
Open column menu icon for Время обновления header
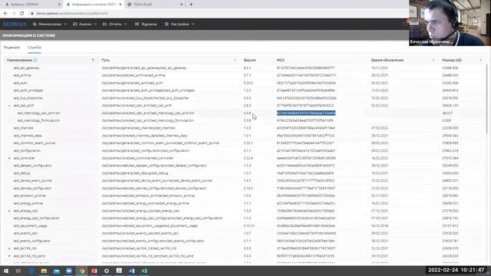pos(433,60)
